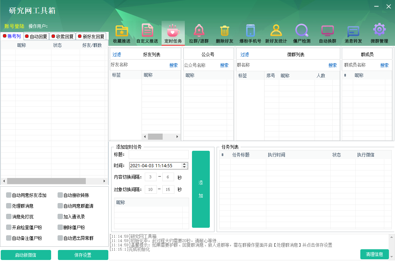Select the 自定义推送 icon

[148, 33]
